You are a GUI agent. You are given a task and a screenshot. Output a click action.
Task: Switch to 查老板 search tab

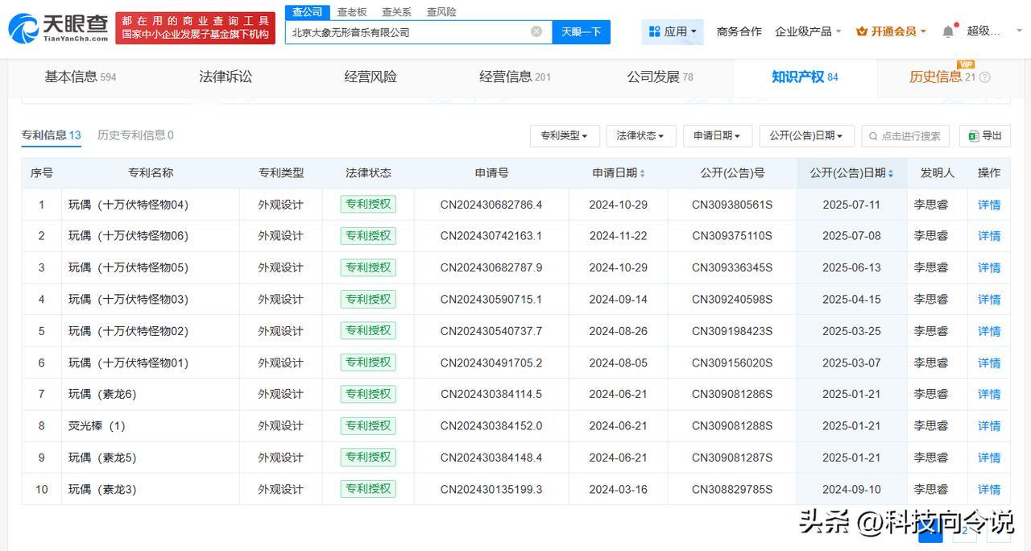point(352,12)
